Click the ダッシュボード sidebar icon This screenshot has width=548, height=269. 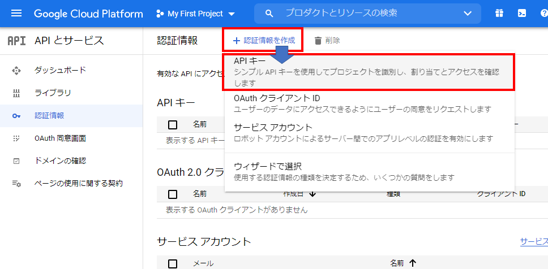16,70
